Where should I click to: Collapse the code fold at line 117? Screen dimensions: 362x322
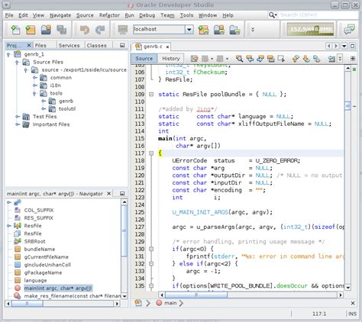point(151,153)
